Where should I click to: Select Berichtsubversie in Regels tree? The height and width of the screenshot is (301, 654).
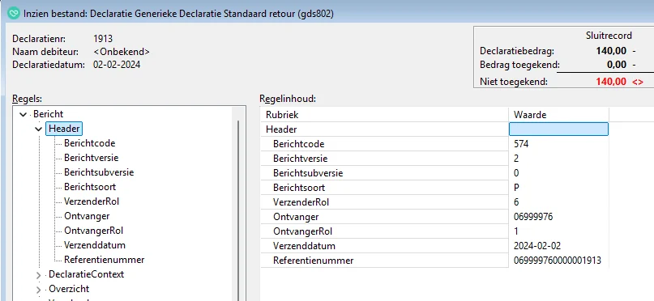coord(99,172)
